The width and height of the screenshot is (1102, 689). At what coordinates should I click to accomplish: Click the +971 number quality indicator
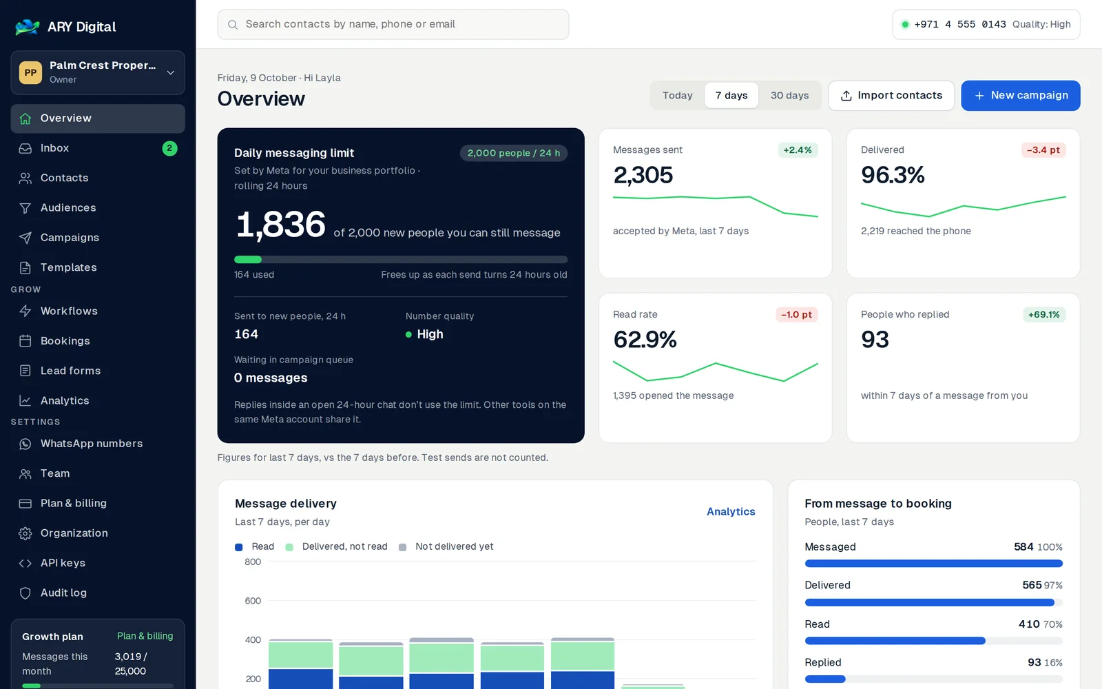tap(986, 25)
